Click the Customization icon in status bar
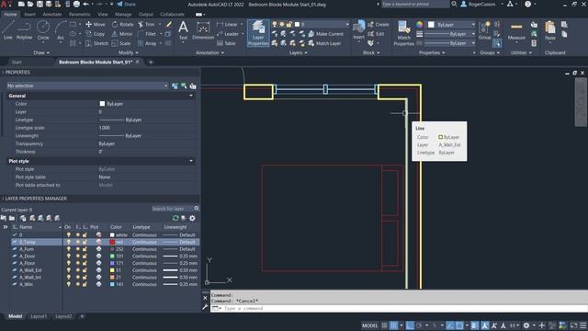 [x=583, y=325]
